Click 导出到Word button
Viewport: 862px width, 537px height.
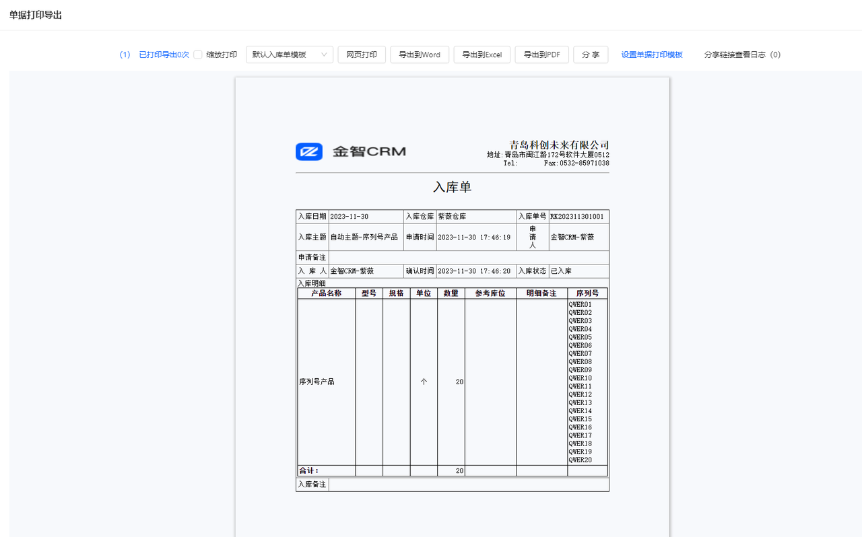click(420, 55)
